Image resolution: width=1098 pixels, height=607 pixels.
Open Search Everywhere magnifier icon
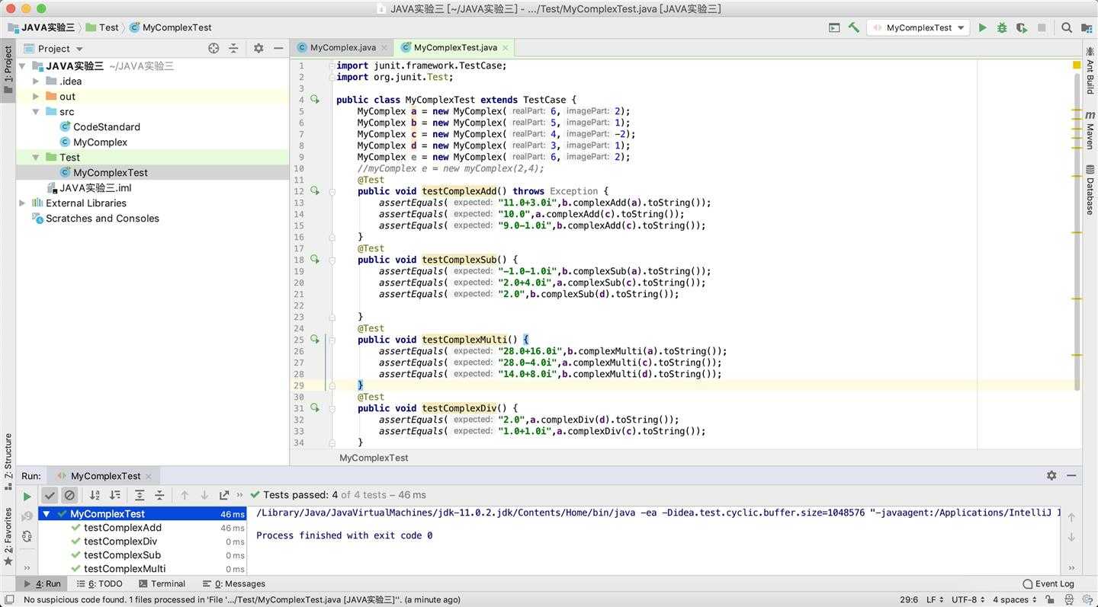pos(1067,27)
